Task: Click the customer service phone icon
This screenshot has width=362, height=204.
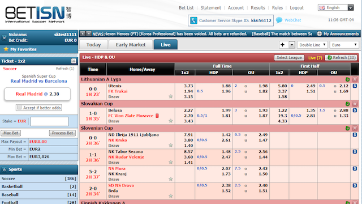Action: click(x=193, y=20)
